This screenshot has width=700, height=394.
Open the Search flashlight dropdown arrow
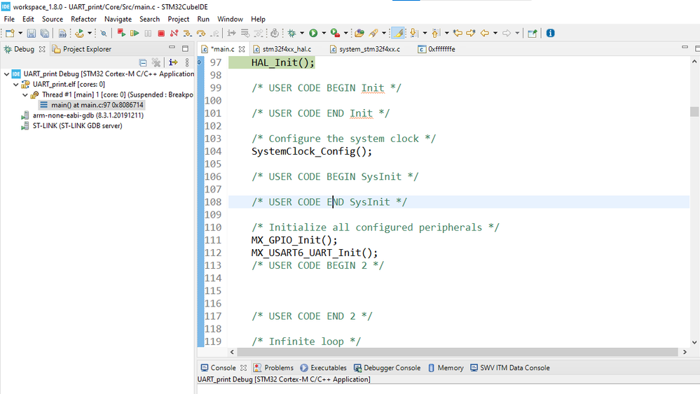pos(384,33)
